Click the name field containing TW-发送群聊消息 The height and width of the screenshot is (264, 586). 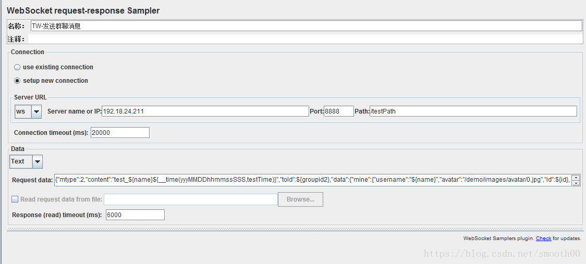tap(306, 26)
